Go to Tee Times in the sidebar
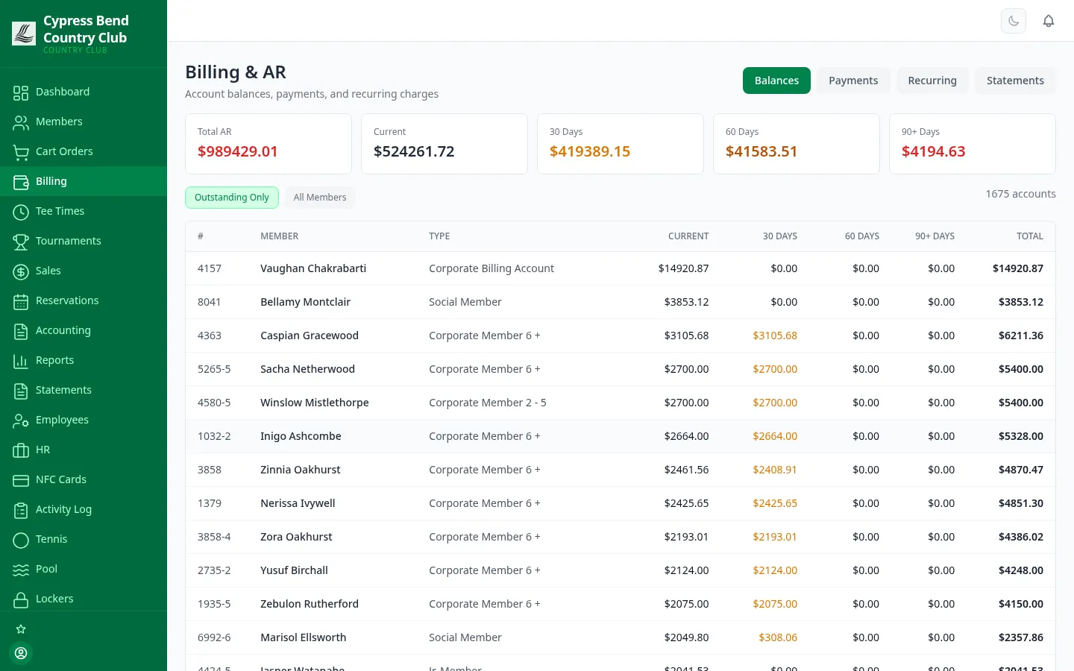 [x=84, y=211]
